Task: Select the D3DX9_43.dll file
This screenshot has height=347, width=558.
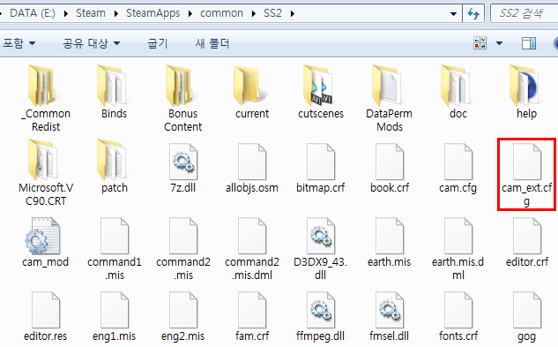Action: (x=320, y=249)
